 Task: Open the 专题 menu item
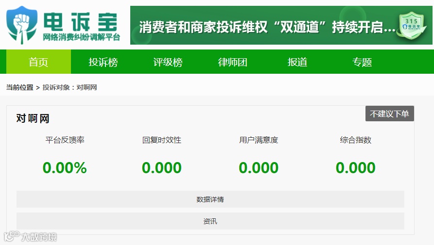[x=362, y=62]
